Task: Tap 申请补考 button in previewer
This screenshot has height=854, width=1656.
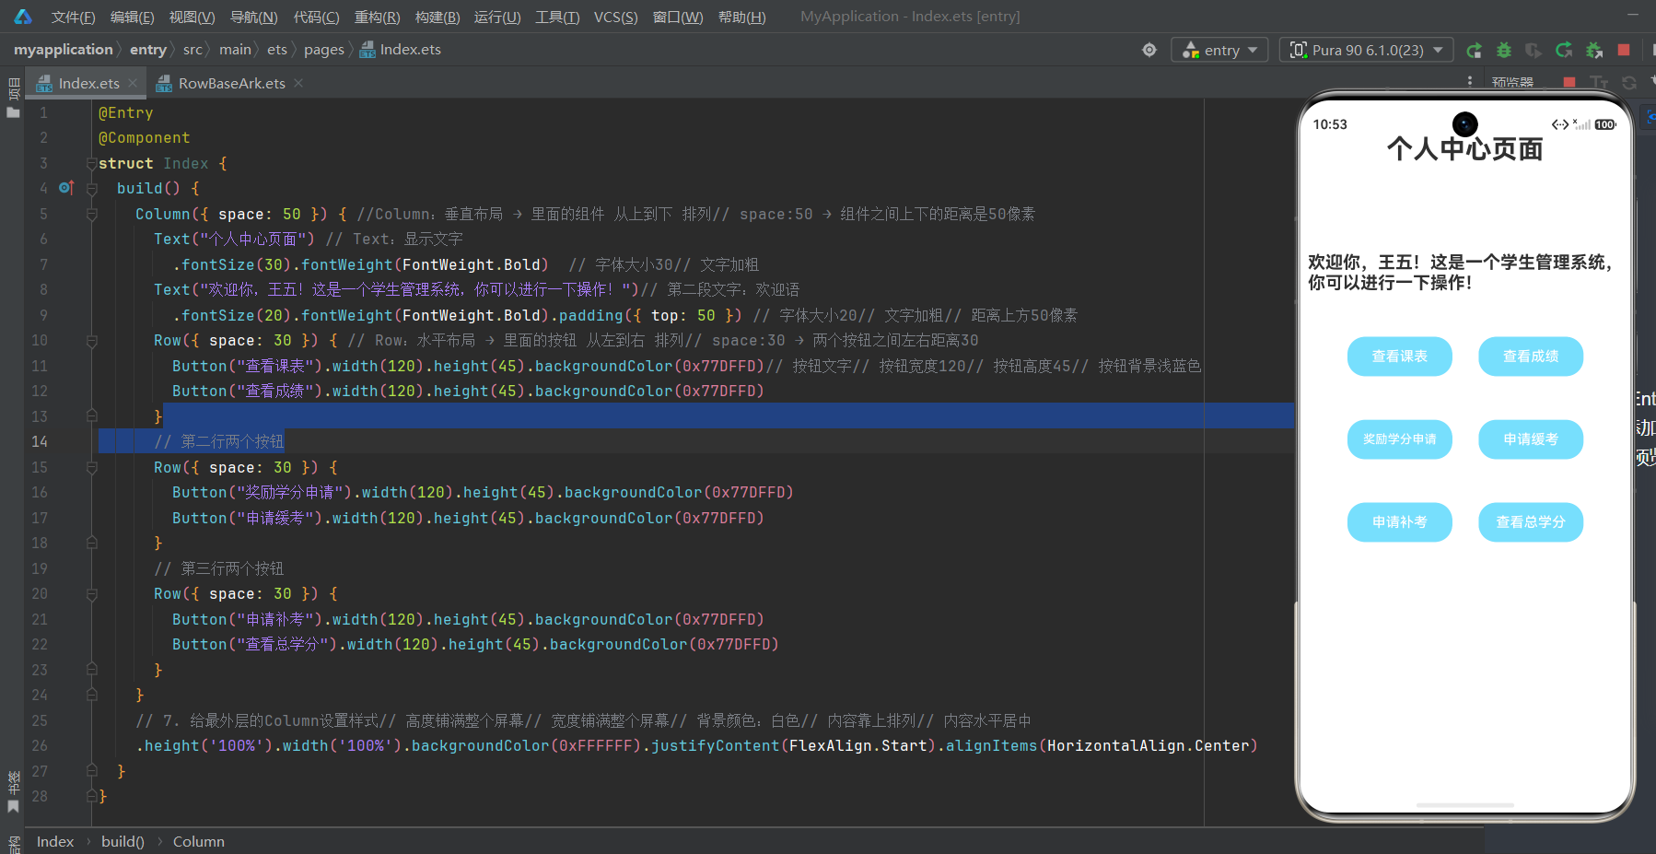Action: (x=1399, y=522)
